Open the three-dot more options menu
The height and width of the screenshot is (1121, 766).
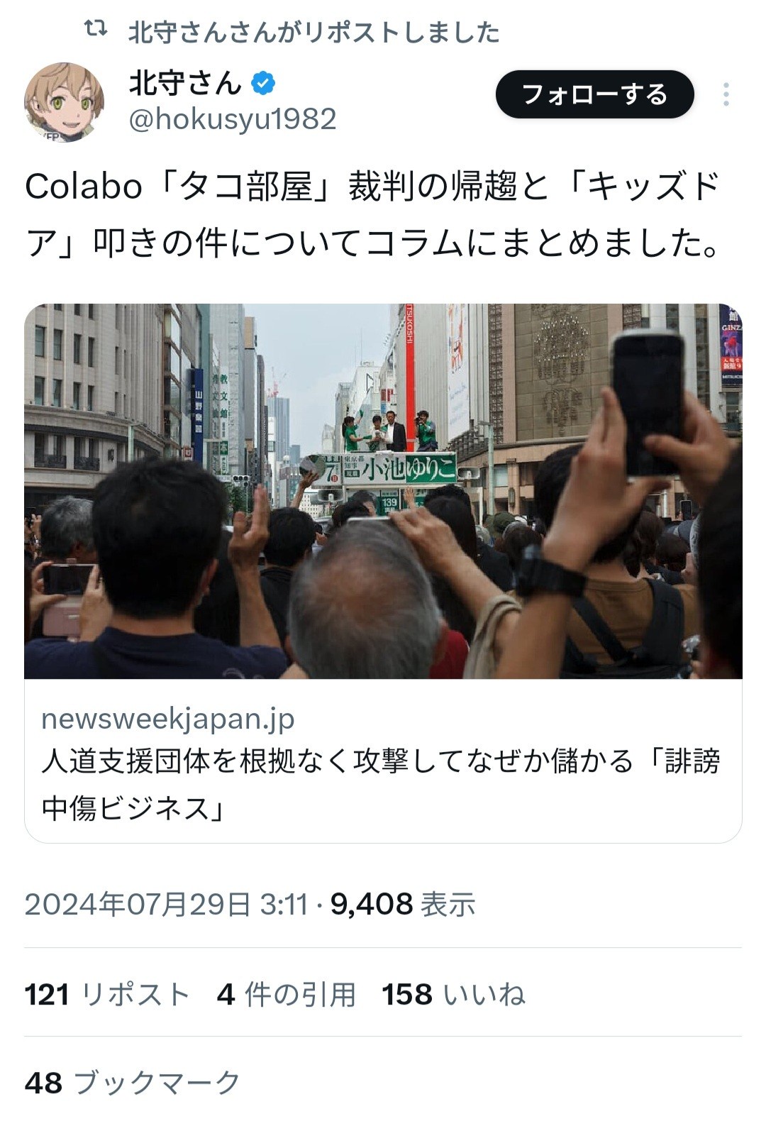726,94
